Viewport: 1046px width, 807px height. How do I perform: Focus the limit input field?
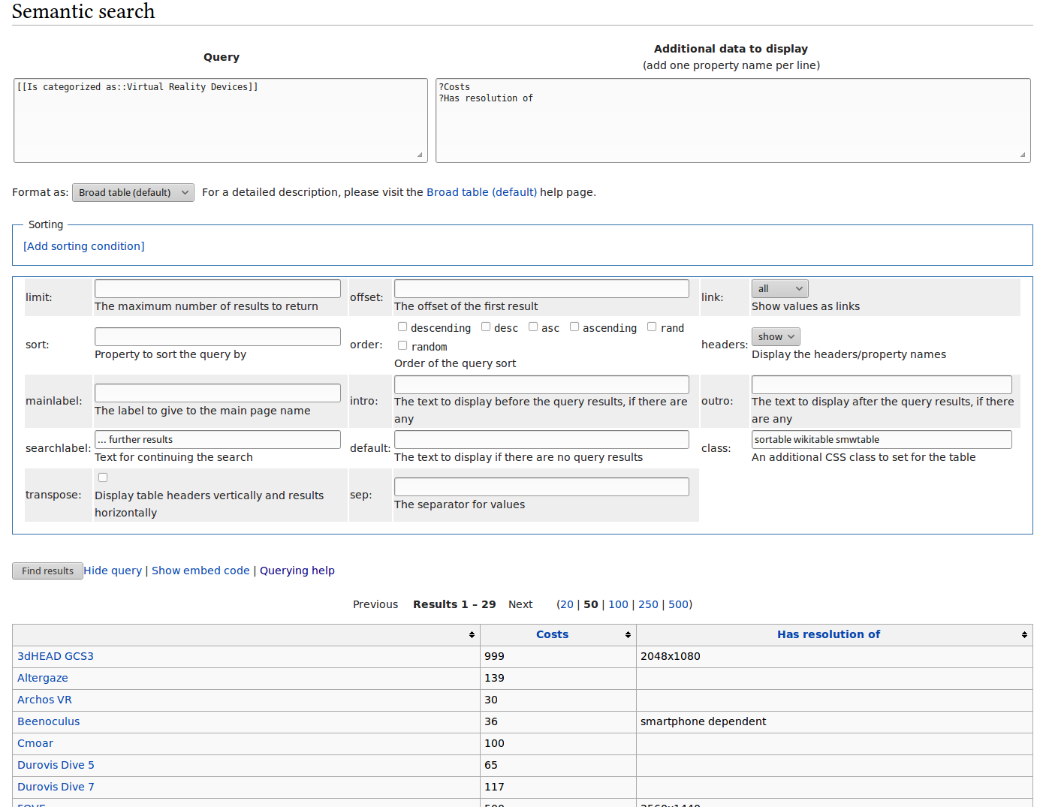click(x=218, y=288)
